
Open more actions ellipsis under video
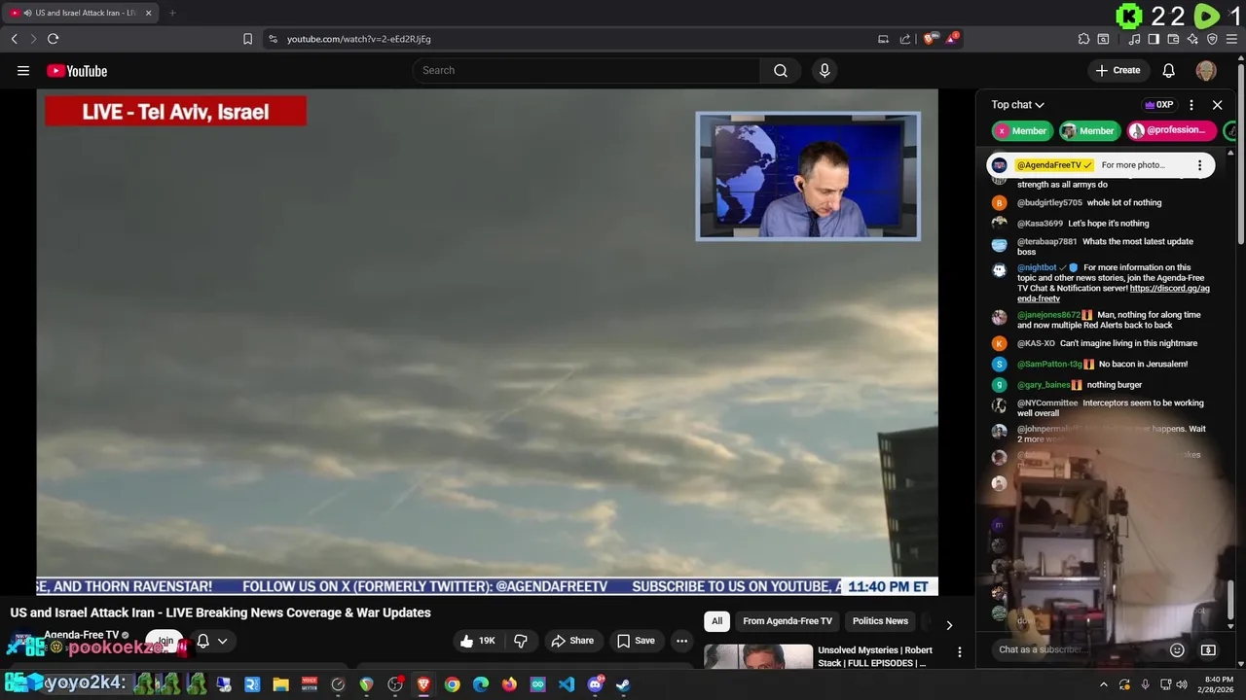click(x=681, y=641)
